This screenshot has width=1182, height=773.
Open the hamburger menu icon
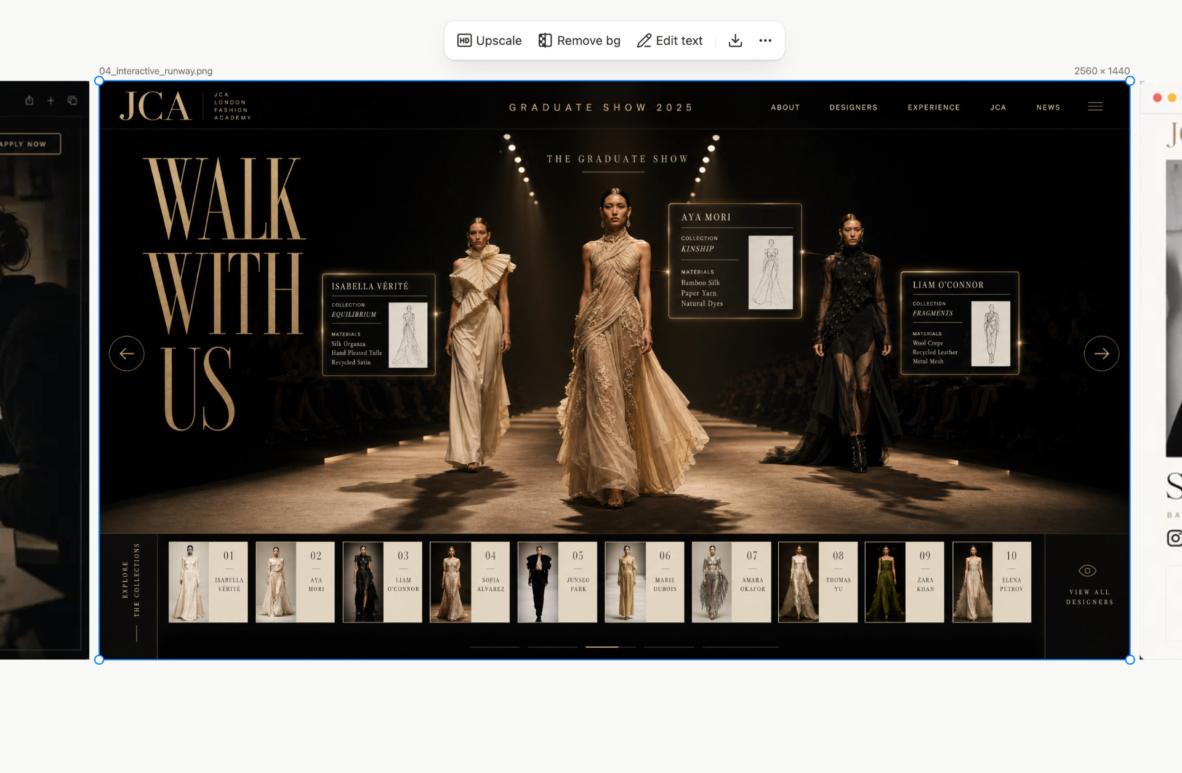click(1095, 106)
